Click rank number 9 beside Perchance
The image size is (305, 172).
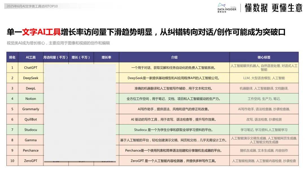coord(12,150)
